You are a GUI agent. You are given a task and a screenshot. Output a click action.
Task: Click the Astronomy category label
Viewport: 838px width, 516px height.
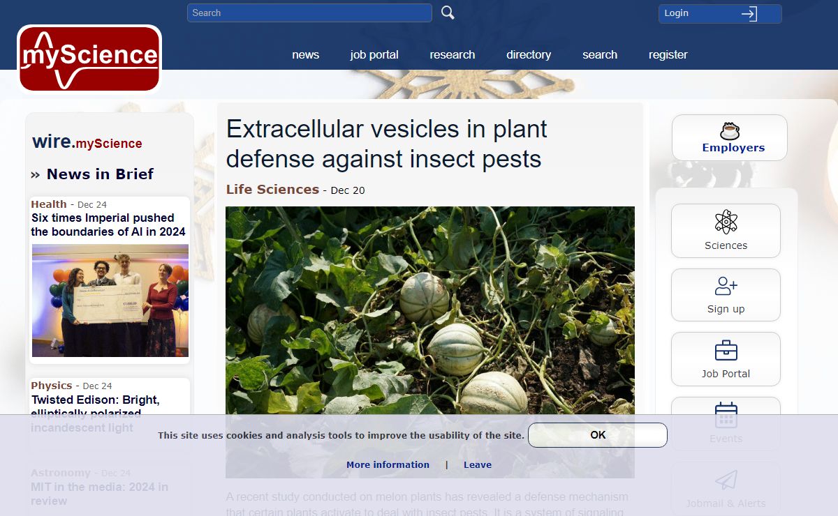pos(61,473)
